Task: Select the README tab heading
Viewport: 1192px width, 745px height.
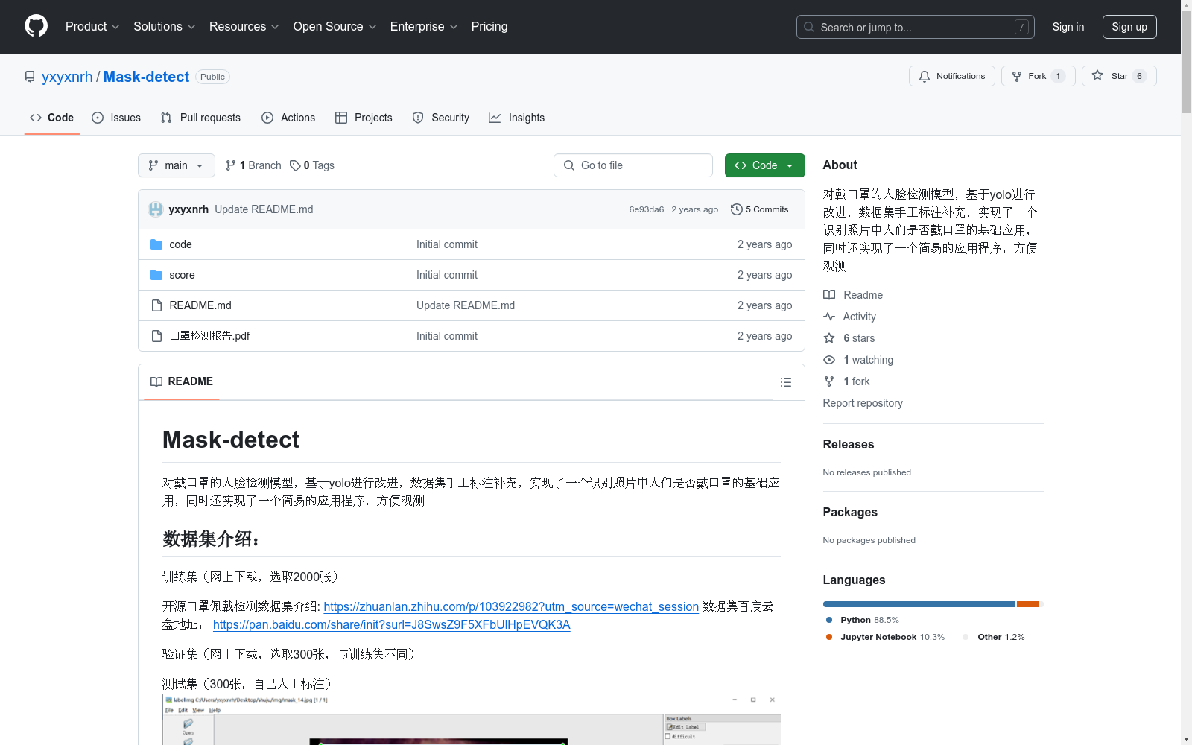Action: tap(182, 381)
